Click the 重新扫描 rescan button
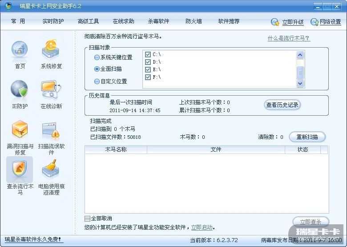347x247 pixels. tap(307, 137)
